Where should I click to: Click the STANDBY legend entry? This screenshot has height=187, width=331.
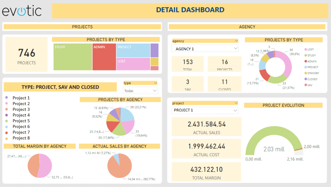pos(313,73)
